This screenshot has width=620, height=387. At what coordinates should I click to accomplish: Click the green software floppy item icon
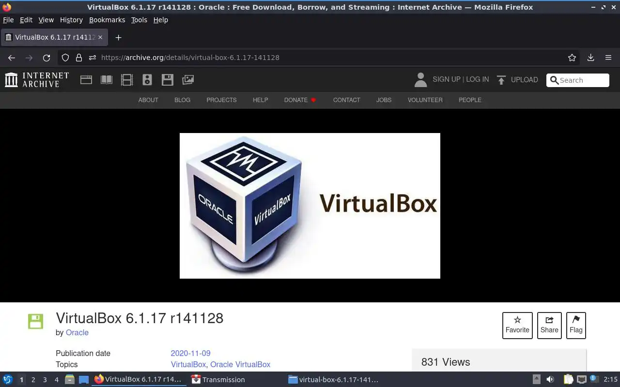pyautogui.click(x=35, y=321)
